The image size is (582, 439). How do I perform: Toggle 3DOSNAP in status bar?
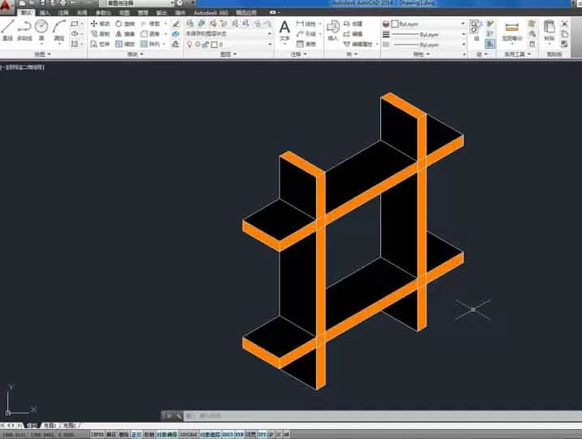189,434
